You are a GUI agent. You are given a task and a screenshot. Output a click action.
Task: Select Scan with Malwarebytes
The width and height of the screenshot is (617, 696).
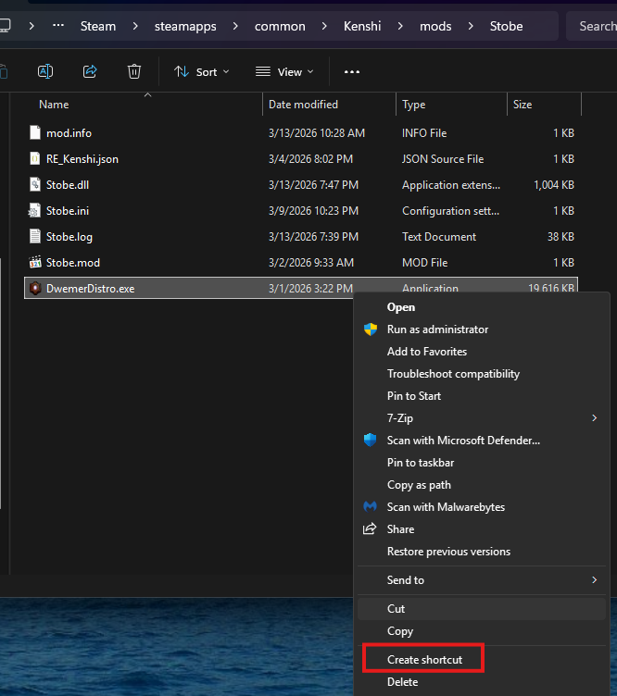point(446,507)
